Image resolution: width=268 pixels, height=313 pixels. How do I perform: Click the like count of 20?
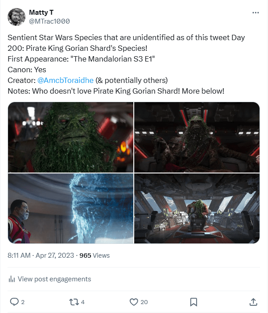click(144, 302)
